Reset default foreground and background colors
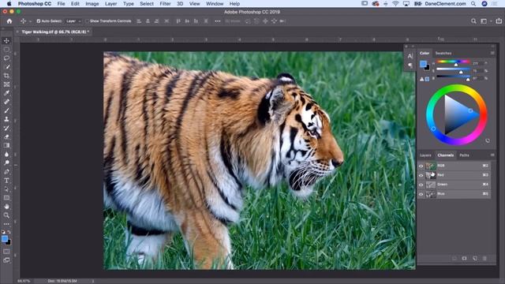Screen dimensions: 505x284 (x=3, y=232)
